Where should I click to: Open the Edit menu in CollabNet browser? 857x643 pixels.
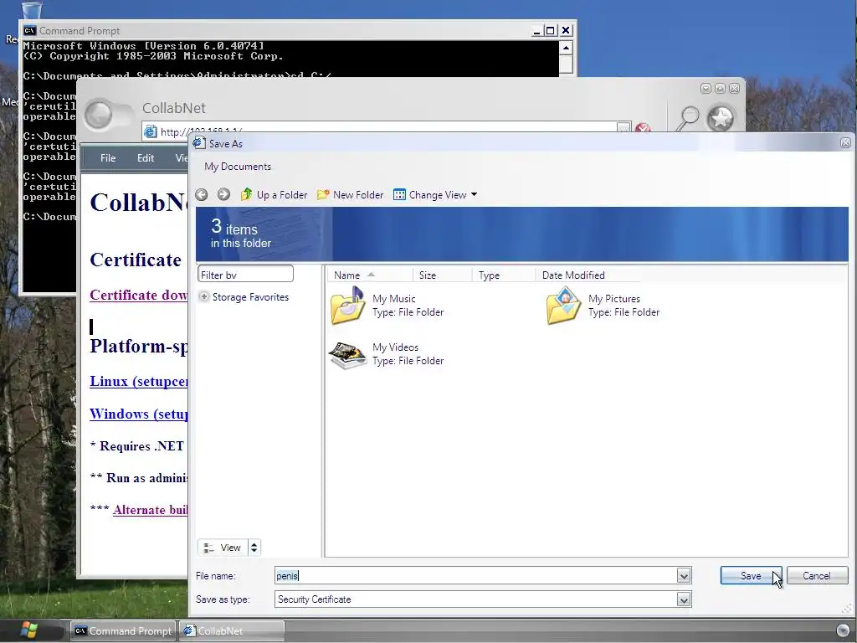click(x=146, y=158)
